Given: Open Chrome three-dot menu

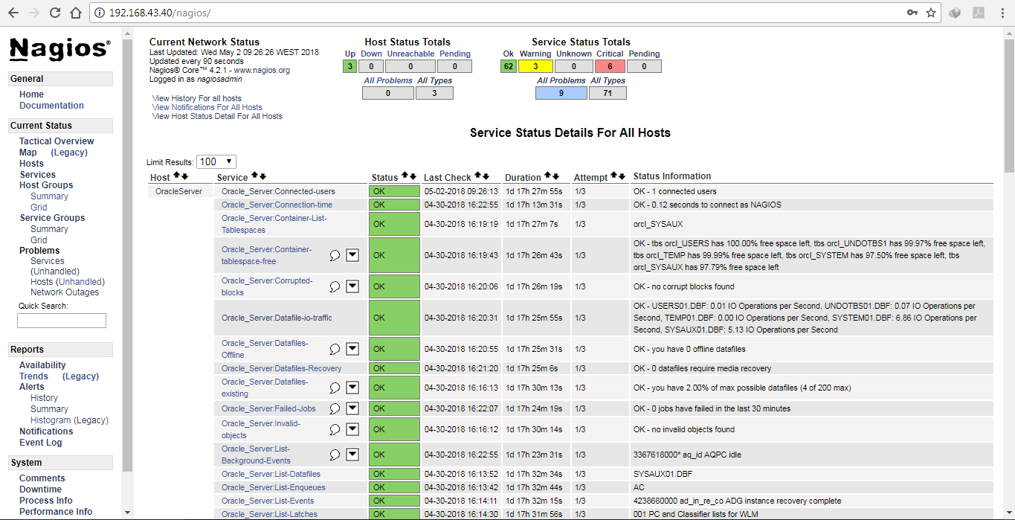Looking at the screenshot, I should coord(1002,13).
